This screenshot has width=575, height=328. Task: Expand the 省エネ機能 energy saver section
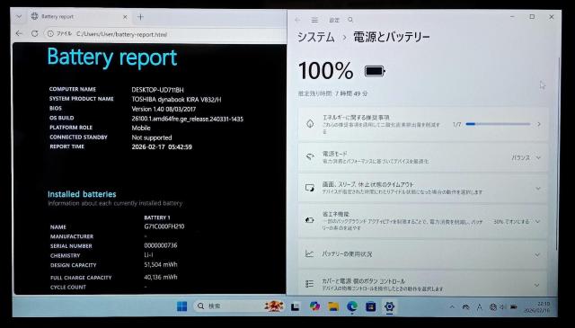click(x=423, y=221)
